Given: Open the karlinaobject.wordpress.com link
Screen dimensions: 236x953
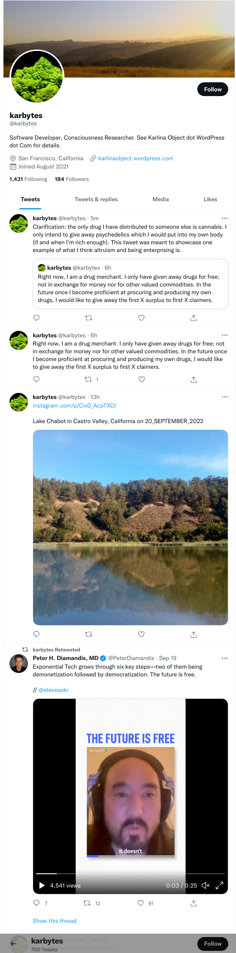Looking at the screenshot, I should pyautogui.click(x=135, y=158).
